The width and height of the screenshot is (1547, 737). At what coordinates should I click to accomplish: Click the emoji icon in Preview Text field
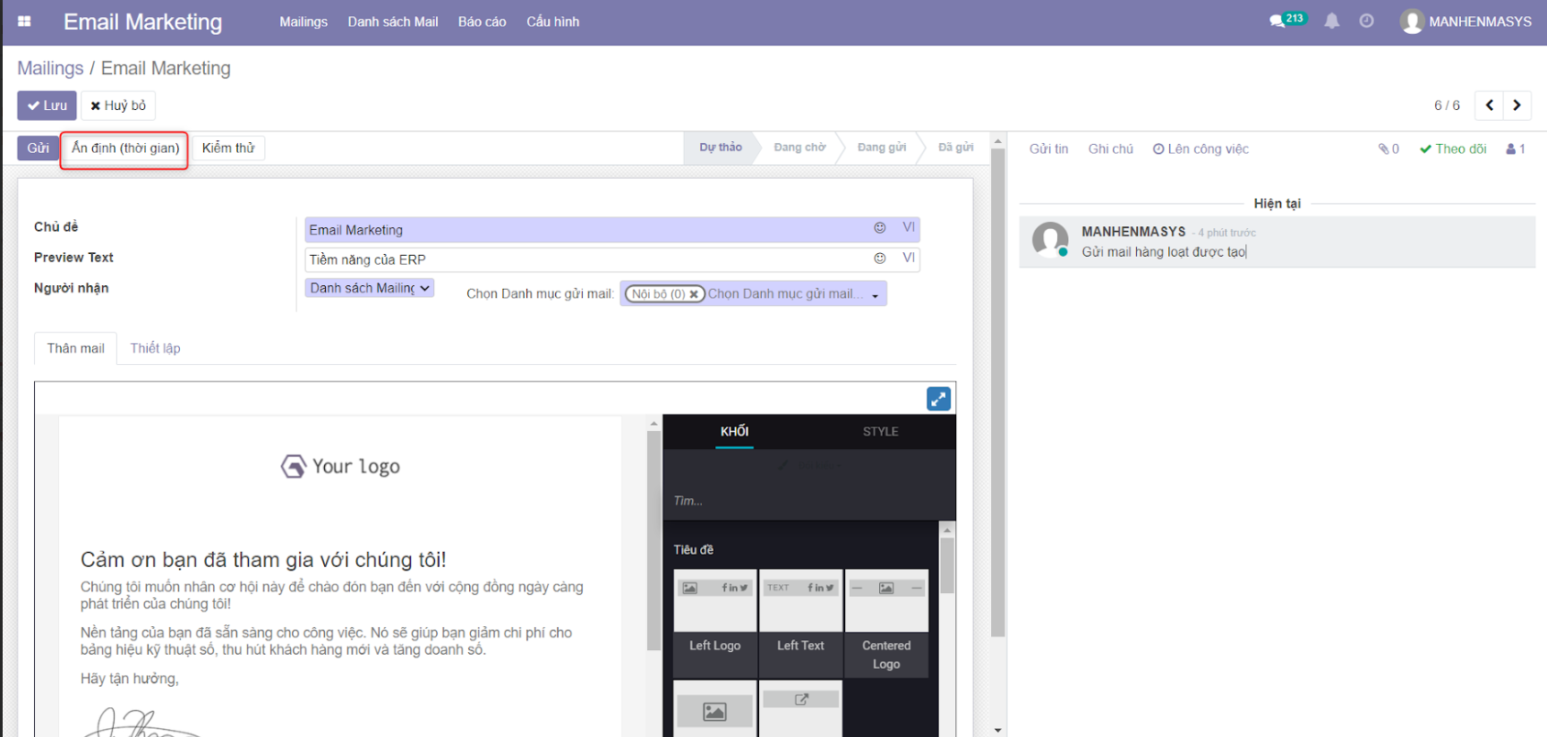tap(880, 258)
